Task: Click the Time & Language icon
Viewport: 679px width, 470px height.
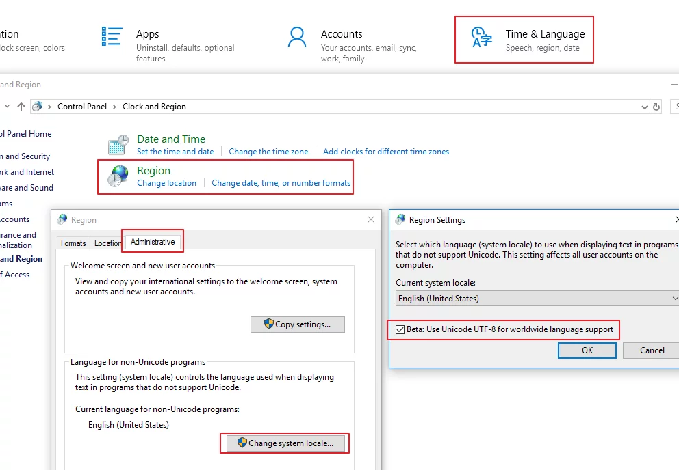Action: point(482,38)
